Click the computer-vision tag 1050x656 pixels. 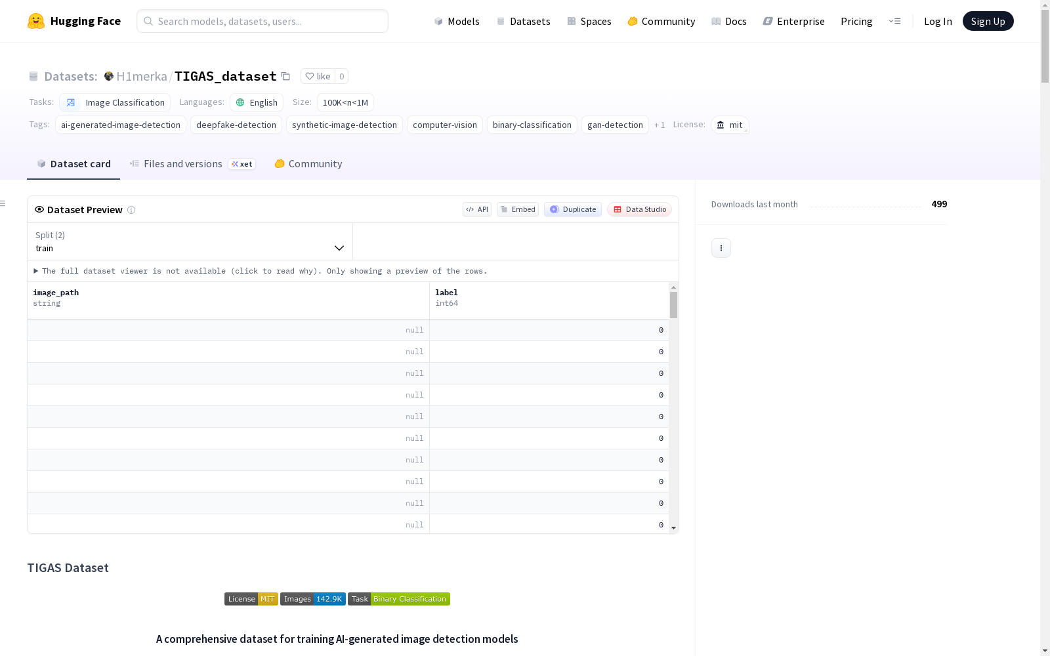pyautogui.click(x=445, y=125)
